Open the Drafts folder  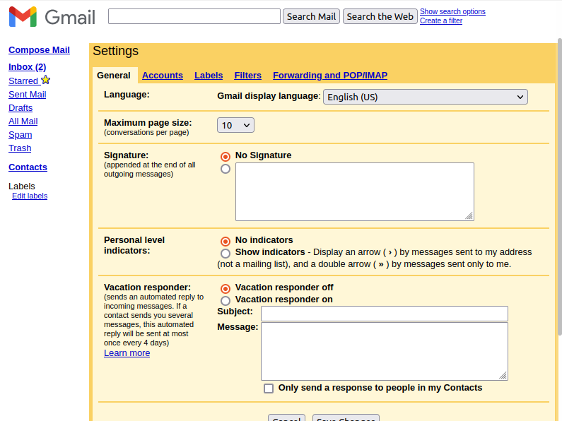pos(21,108)
